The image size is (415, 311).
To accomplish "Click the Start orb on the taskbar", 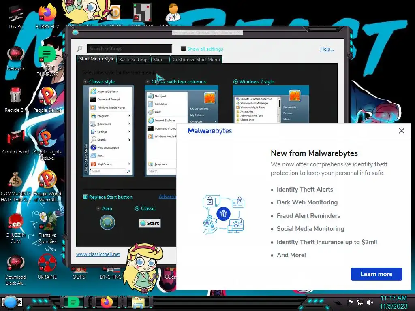I will pyautogui.click(x=11, y=302).
